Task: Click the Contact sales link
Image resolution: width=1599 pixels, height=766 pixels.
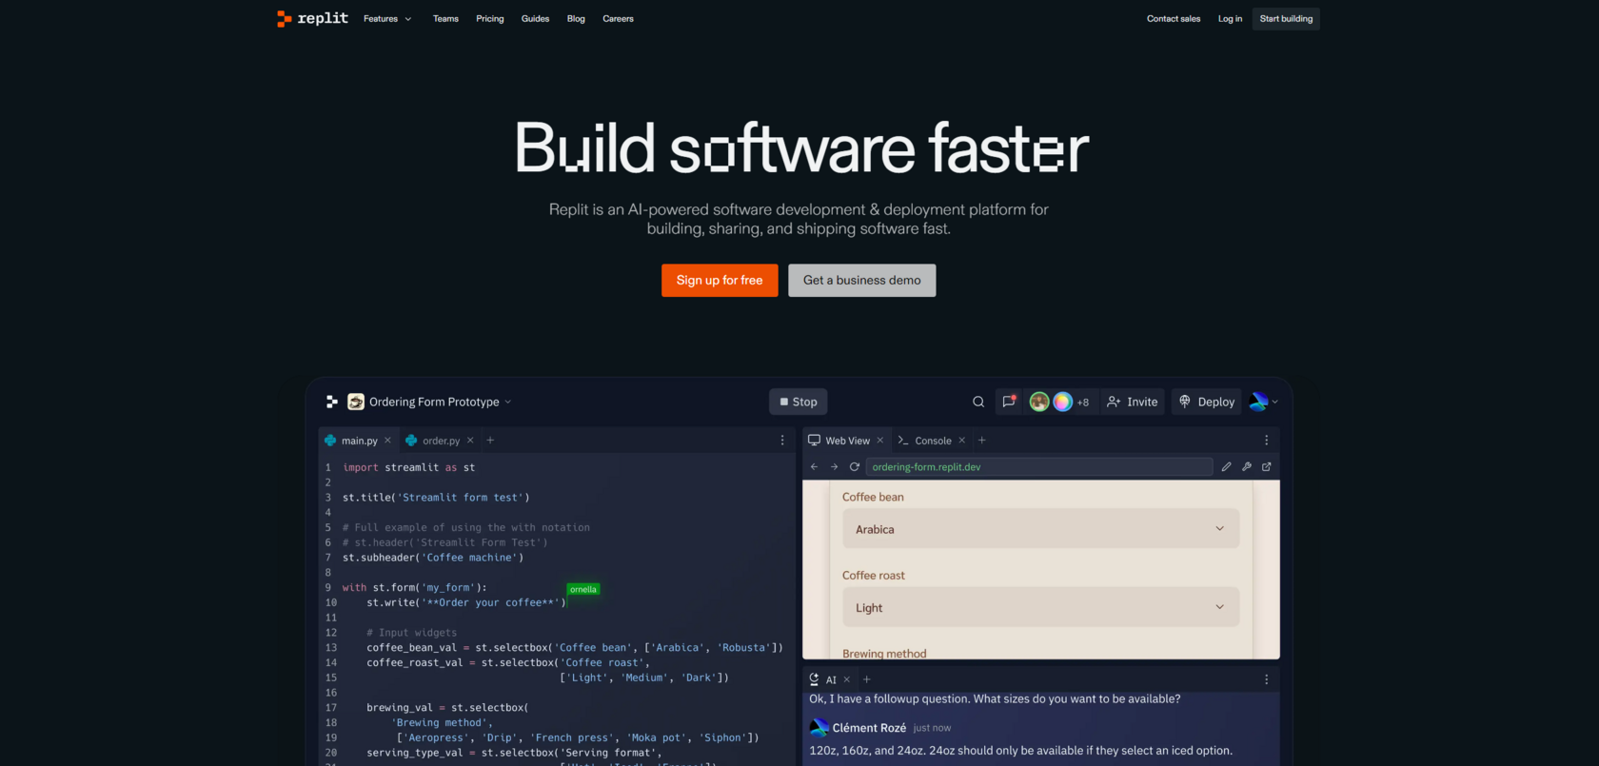Action: [1174, 19]
